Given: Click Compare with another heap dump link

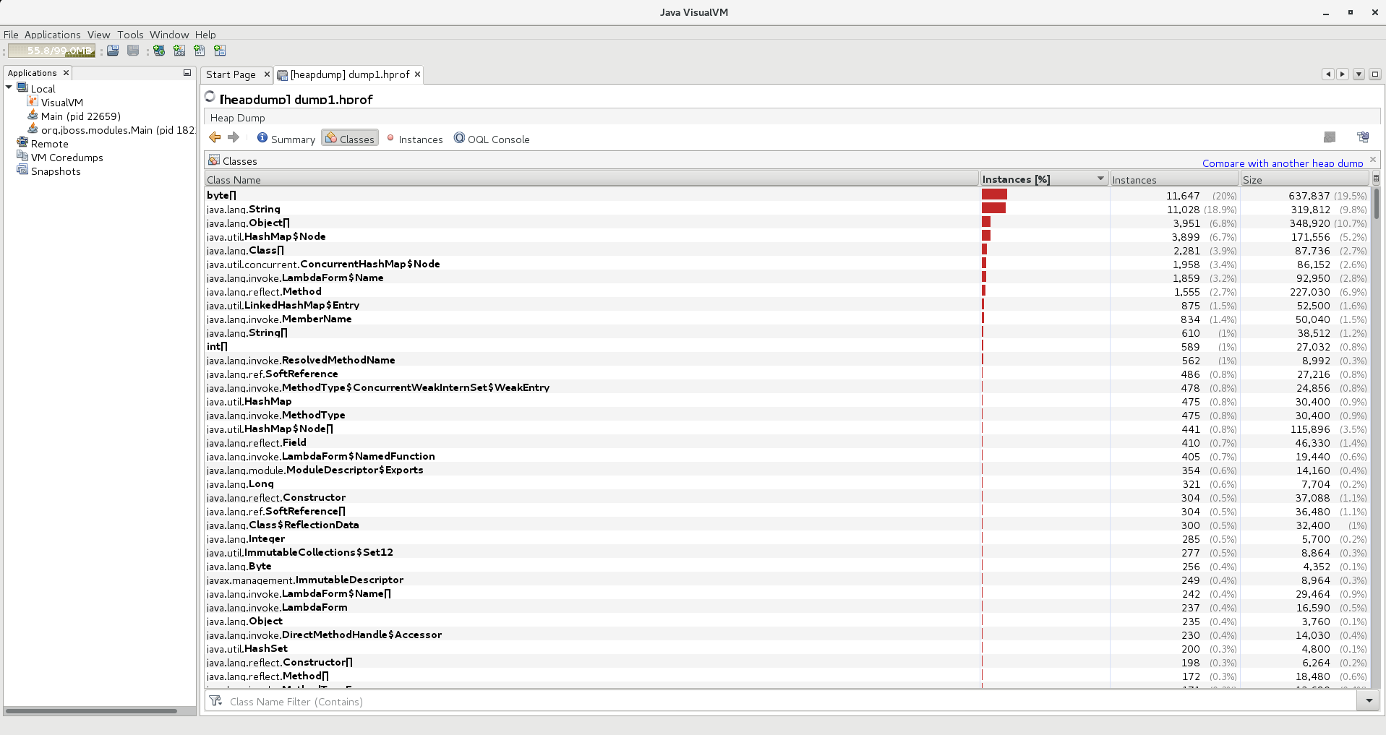Looking at the screenshot, I should click(x=1282, y=163).
